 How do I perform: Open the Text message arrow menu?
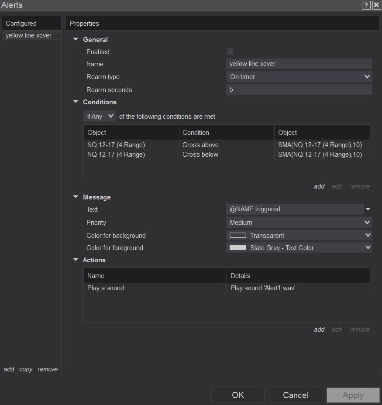click(368, 209)
